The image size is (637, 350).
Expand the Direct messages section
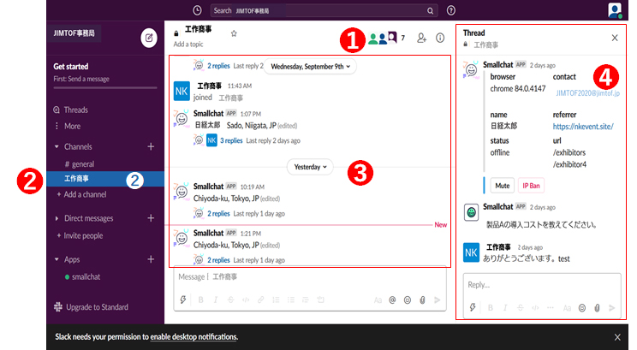(57, 218)
